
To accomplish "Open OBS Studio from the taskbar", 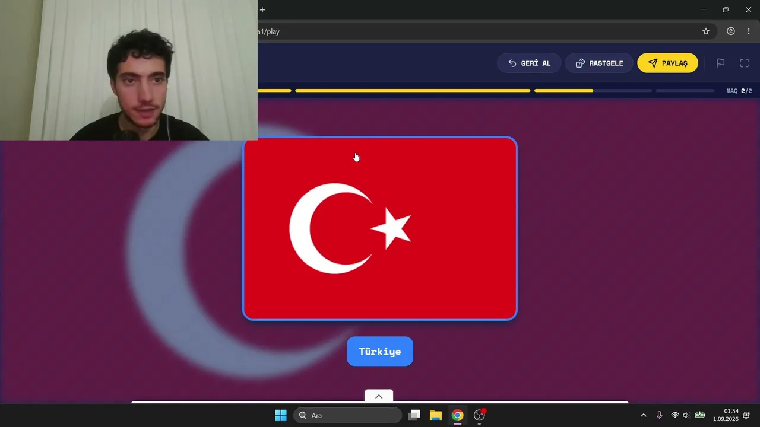I will (x=479, y=415).
